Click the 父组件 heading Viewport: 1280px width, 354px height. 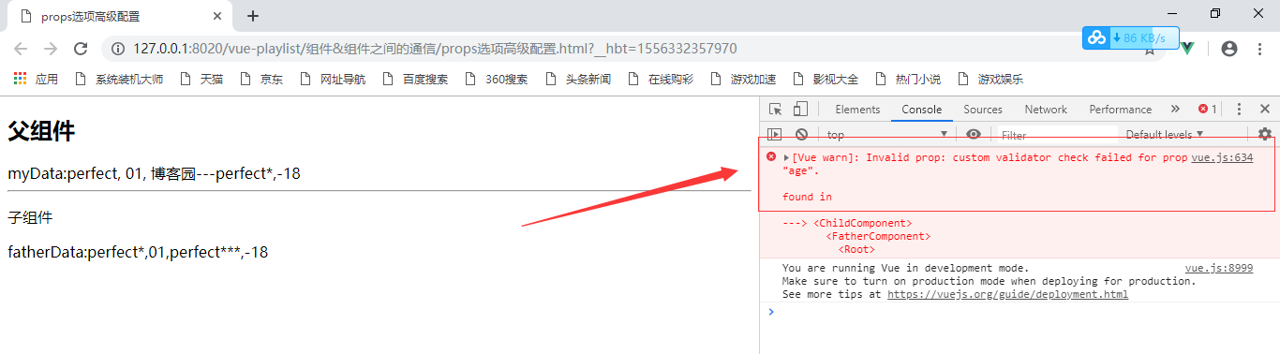click(41, 132)
